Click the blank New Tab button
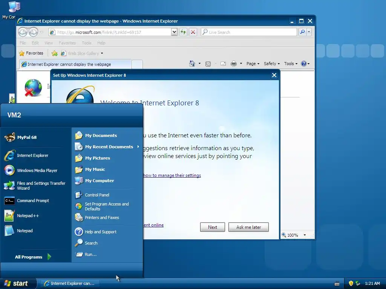Image resolution: width=386 pixels, height=289 pixels. tap(137, 64)
